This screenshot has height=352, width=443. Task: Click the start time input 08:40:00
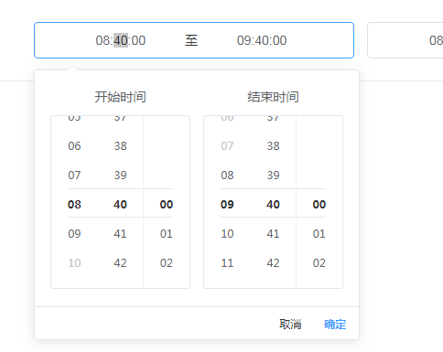(121, 40)
